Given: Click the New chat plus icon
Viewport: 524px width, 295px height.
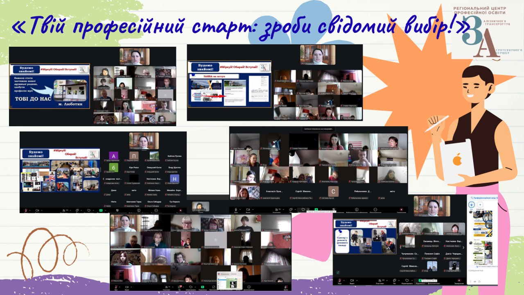Looking at the screenshot, I should [x=480, y=204].
